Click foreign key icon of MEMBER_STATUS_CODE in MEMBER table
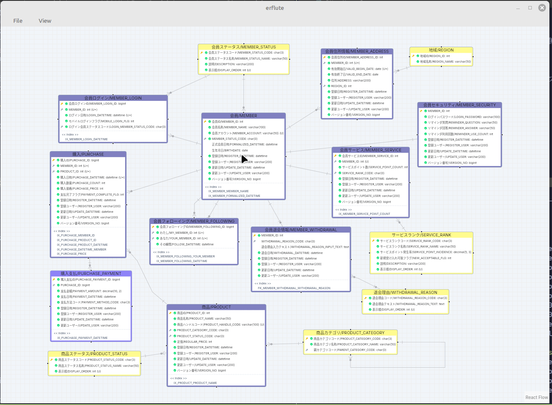 click(x=205, y=139)
